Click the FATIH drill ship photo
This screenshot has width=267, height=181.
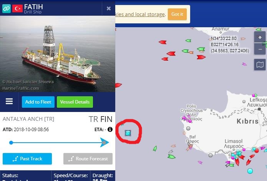tap(58, 54)
